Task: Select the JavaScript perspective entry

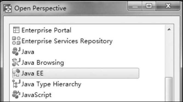Action: [x=36, y=95]
